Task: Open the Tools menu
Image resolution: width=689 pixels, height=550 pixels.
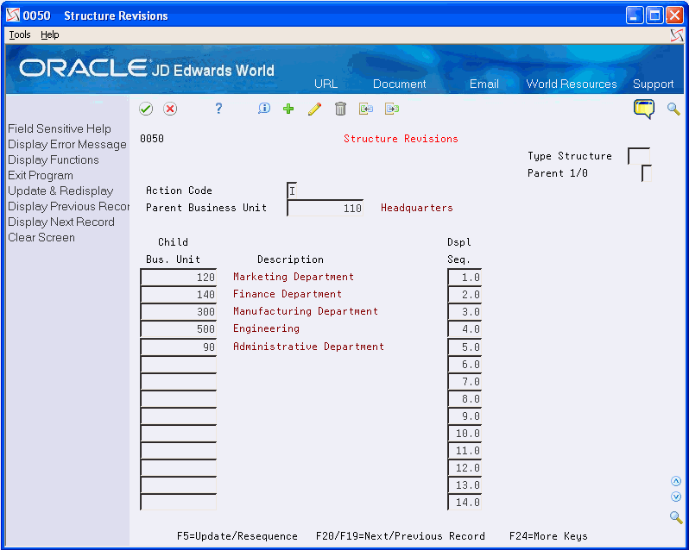Action: coord(20,34)
